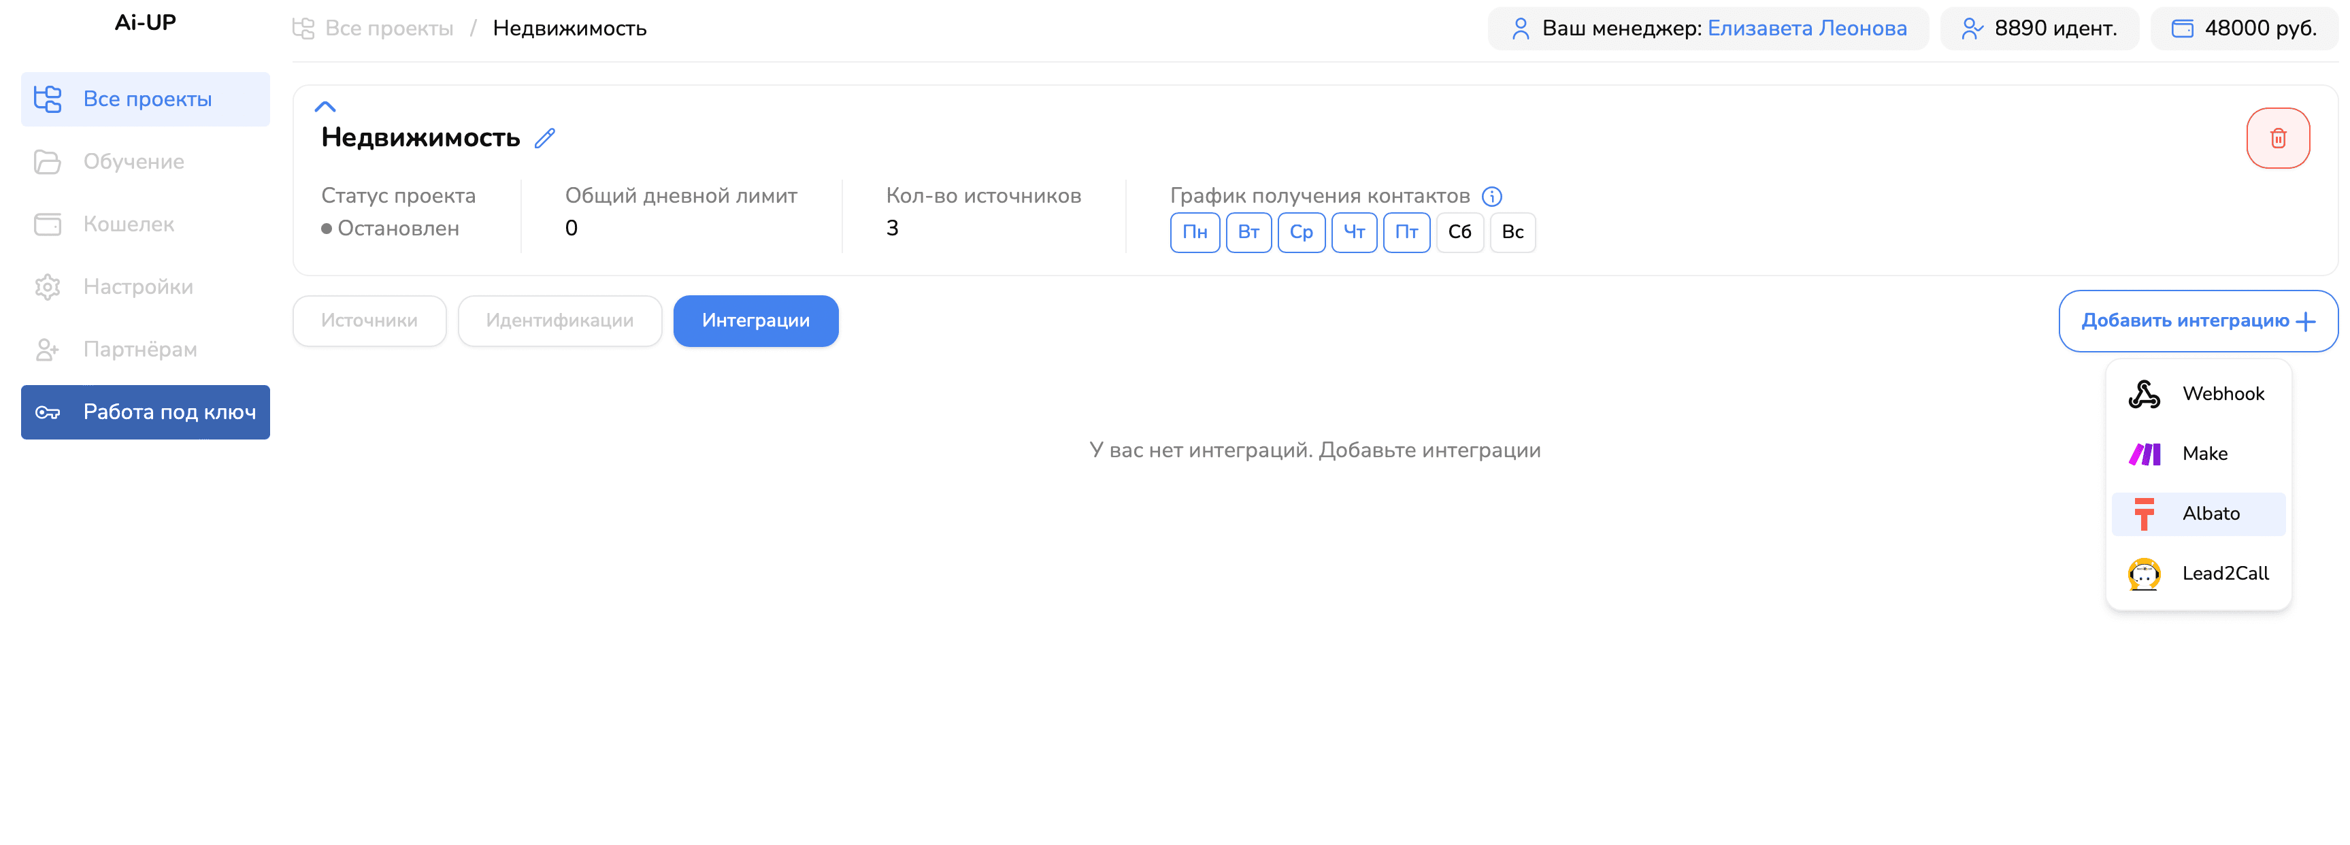
Task: Collapse the Недвижимость project card
Action: [x=325, y=106]
